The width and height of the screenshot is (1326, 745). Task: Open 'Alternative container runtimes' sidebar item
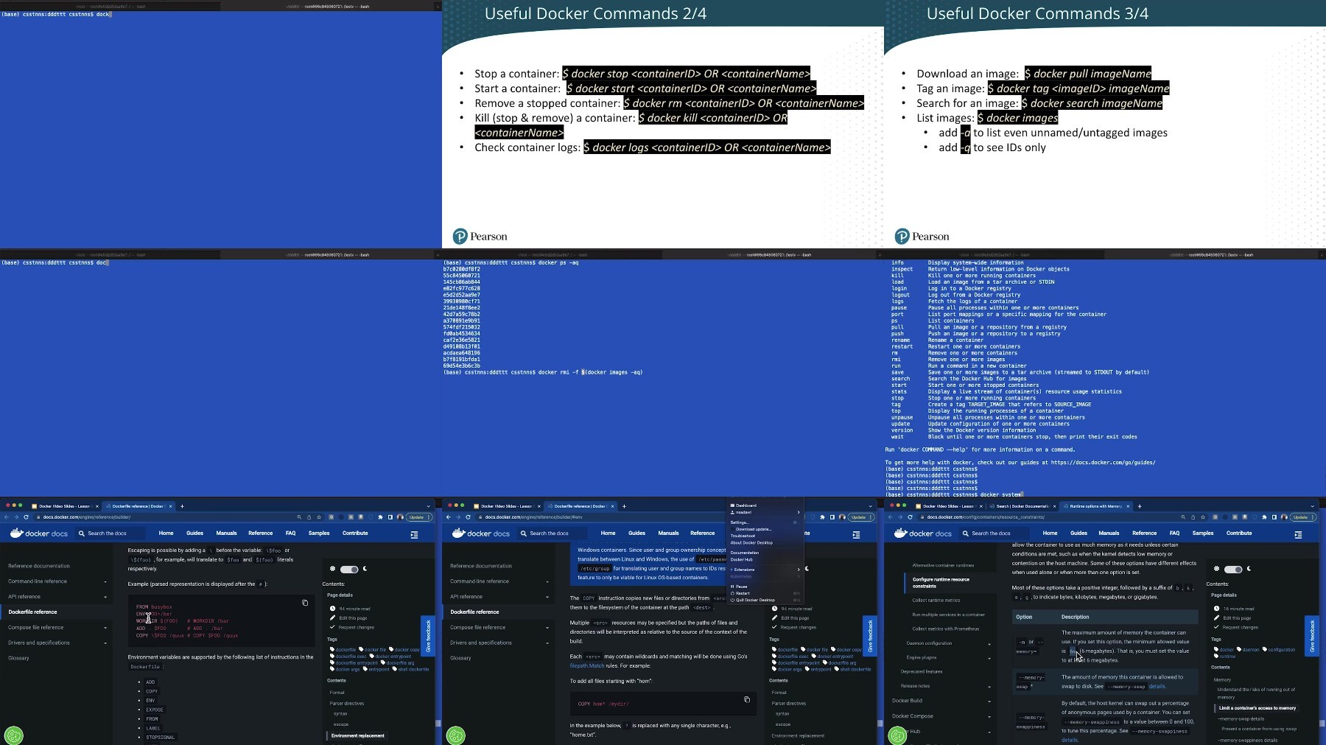coord(943,565)
